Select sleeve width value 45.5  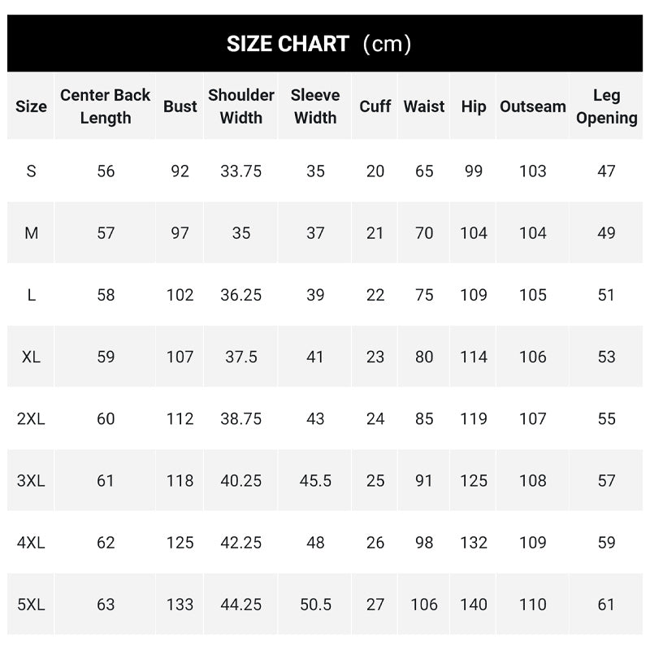click(x=315, y=481)
